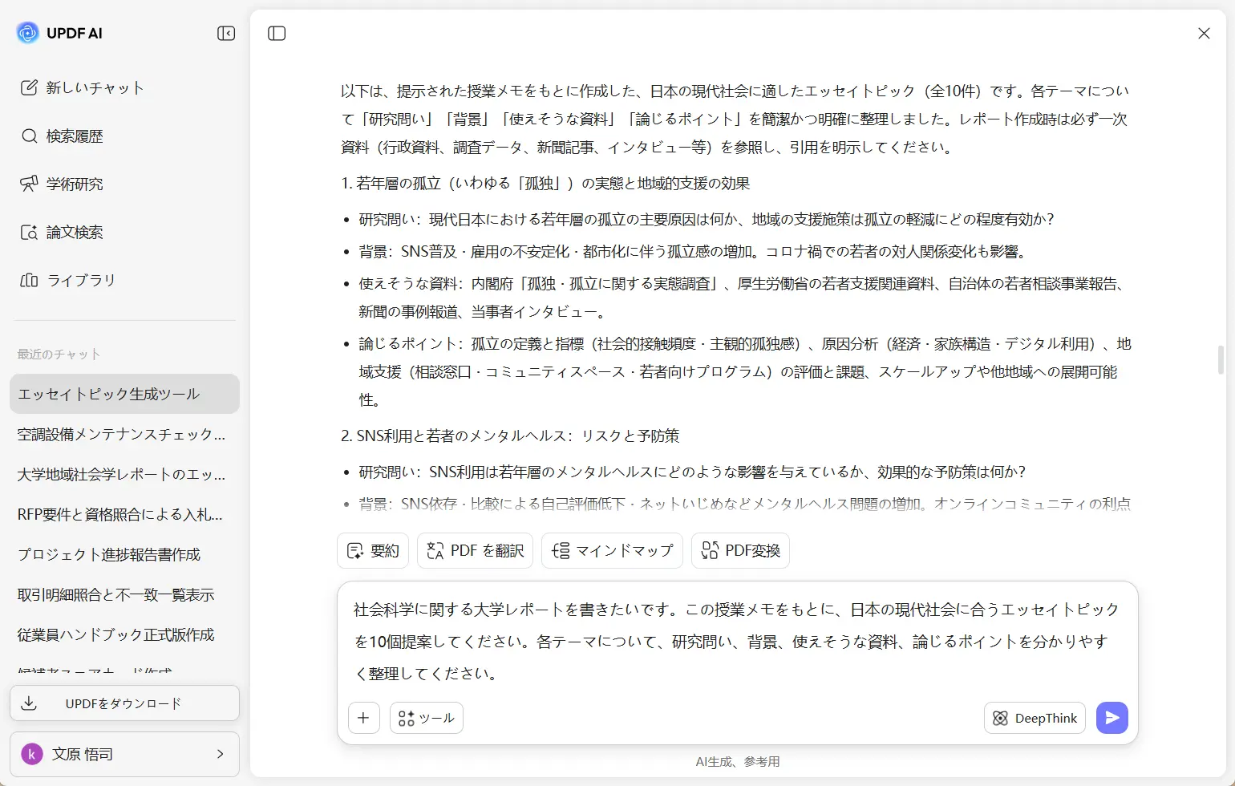The image size is (1235, 786).
Task: Select chat エッセイトピック生成ツール
Action: pyautogui.click(x=124, y=394)
